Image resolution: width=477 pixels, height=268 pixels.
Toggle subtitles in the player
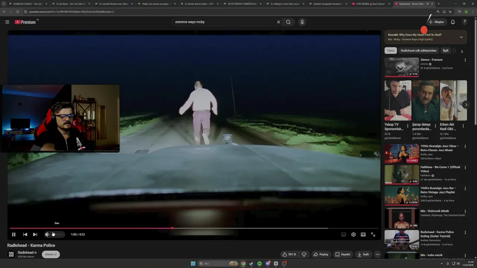coord(344,234)
